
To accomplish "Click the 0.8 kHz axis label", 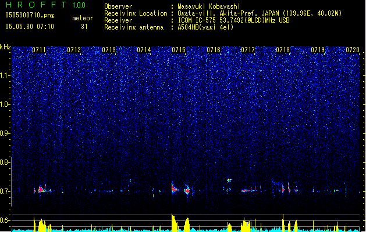I will coord(5,162).
